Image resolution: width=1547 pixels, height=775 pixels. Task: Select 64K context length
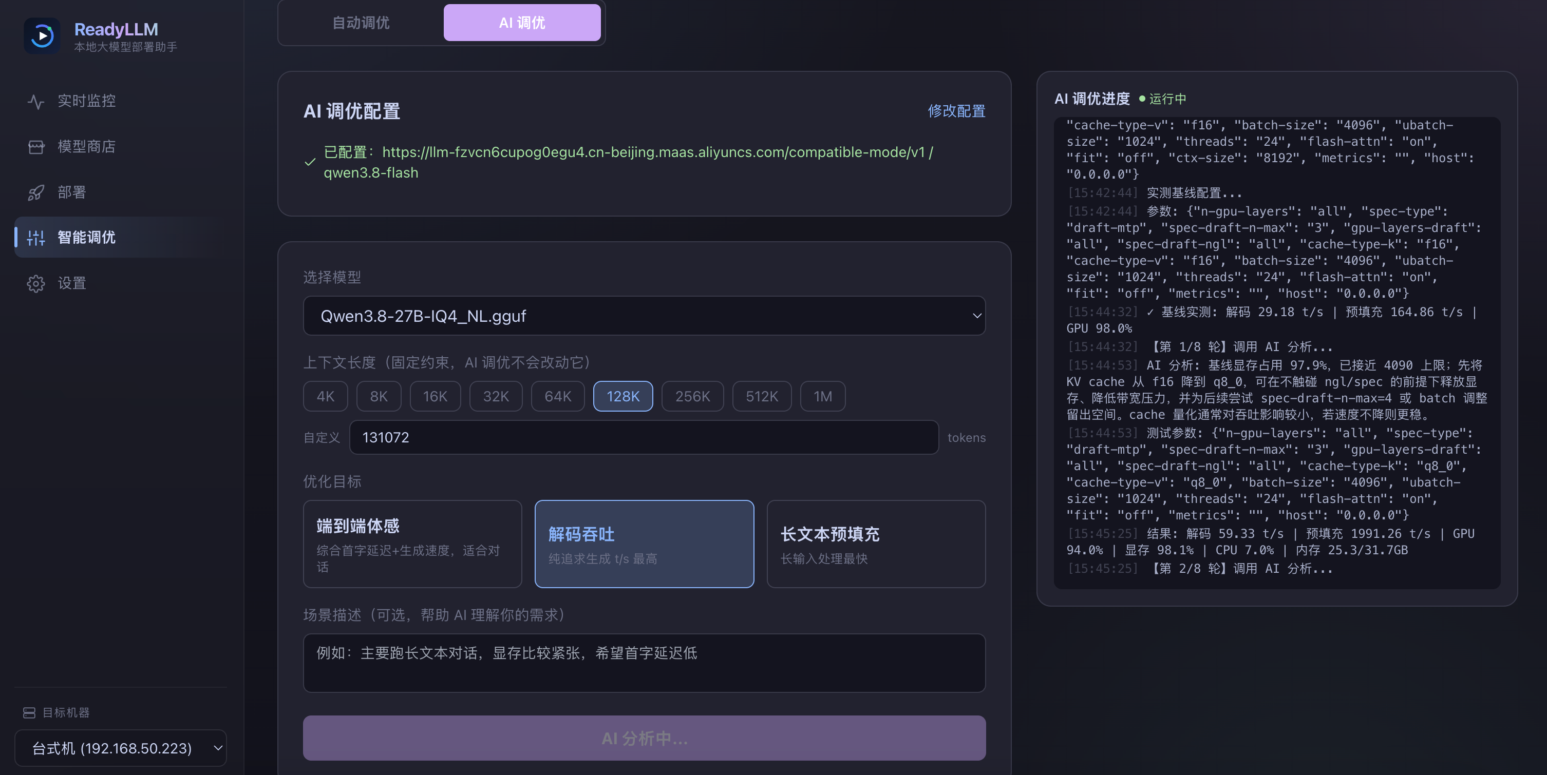557,396
